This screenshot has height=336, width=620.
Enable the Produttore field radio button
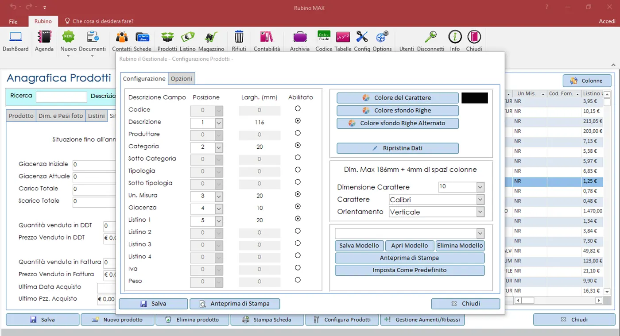click(x=298, y=133)
